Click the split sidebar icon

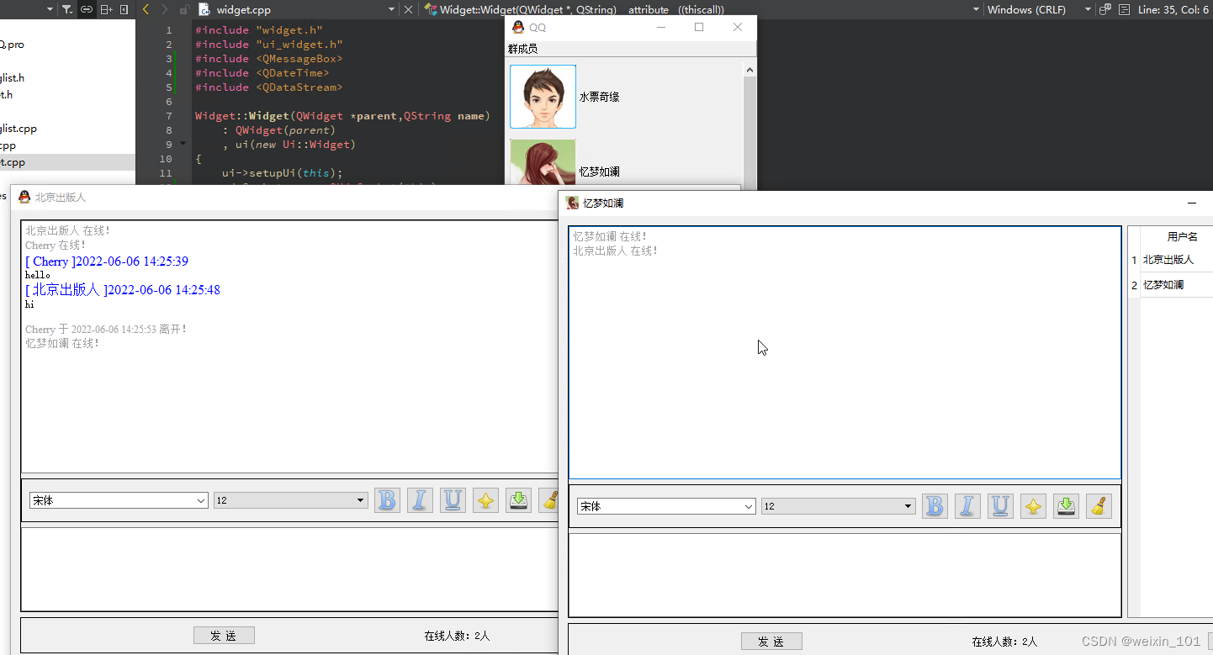click(x=106, y=9)
